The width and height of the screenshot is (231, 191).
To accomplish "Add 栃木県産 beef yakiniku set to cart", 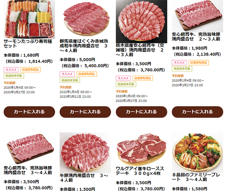I will tap(141, 112).
